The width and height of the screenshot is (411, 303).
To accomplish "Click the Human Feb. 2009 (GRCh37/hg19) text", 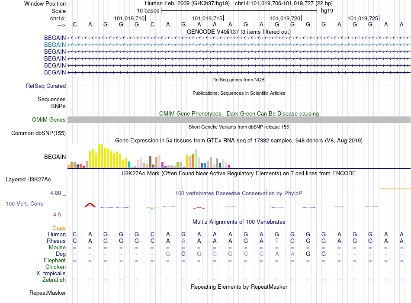I will pos(187,3).
